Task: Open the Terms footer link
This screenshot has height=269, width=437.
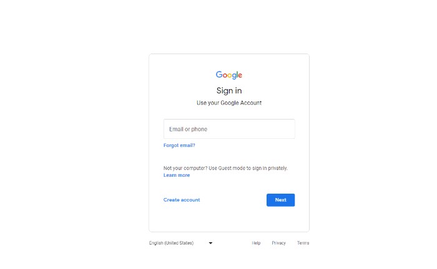Action: coord(303,243)
